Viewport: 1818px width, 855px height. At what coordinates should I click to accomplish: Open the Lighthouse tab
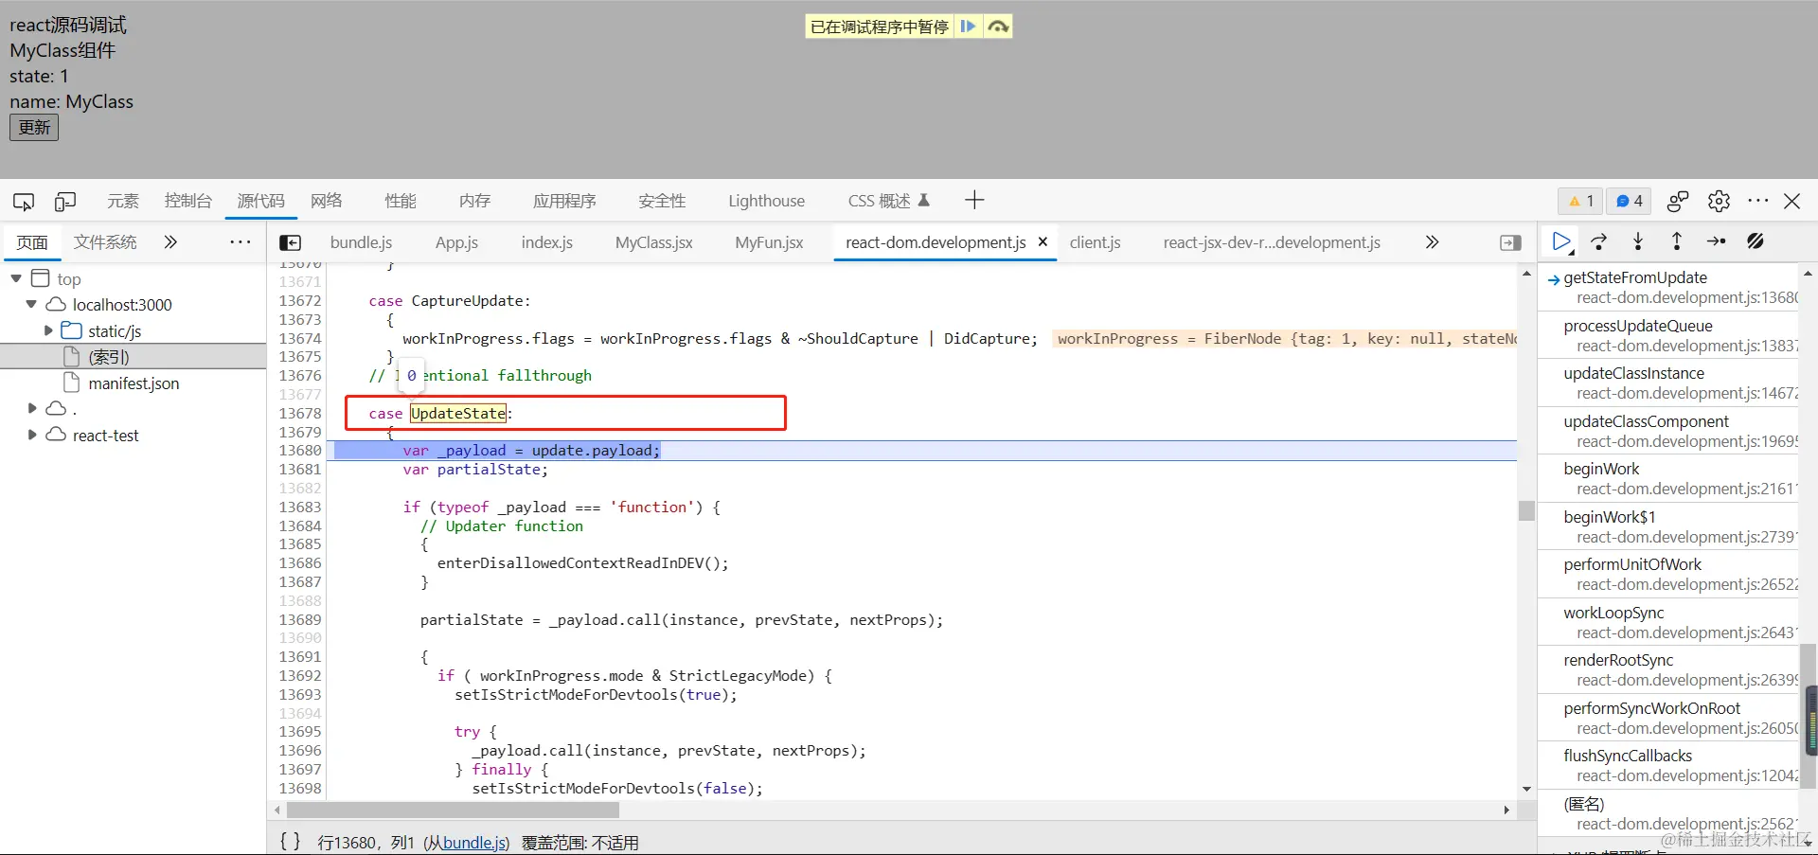(x=766, y=201)
